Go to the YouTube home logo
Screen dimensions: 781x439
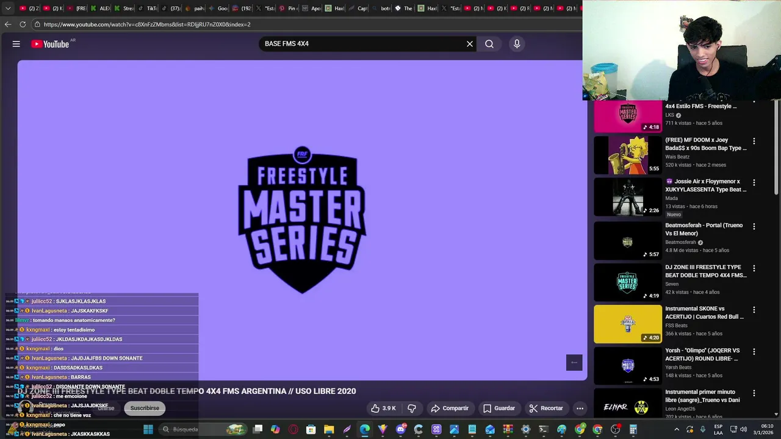[50, 44]
